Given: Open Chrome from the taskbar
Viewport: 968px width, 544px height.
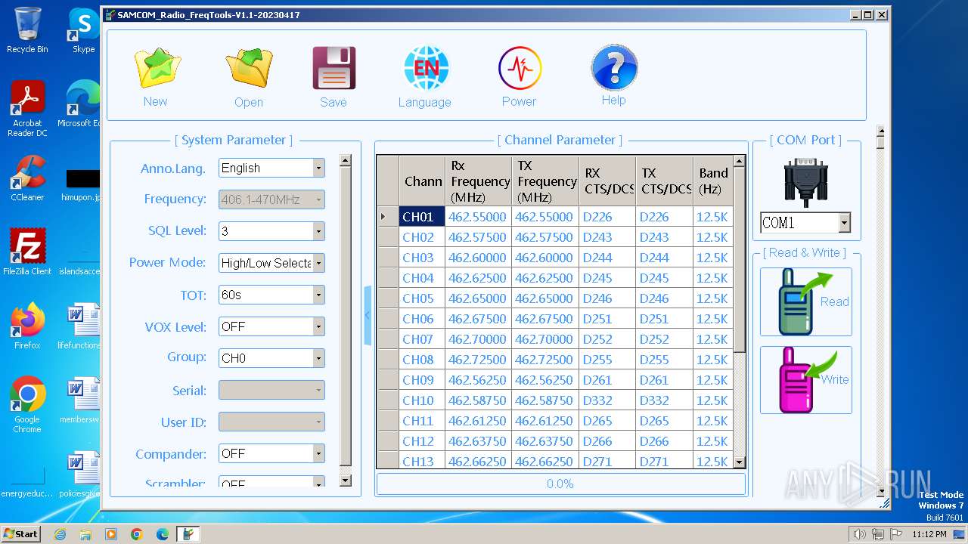Looking at the screenshot, I should tap(137, 534).
